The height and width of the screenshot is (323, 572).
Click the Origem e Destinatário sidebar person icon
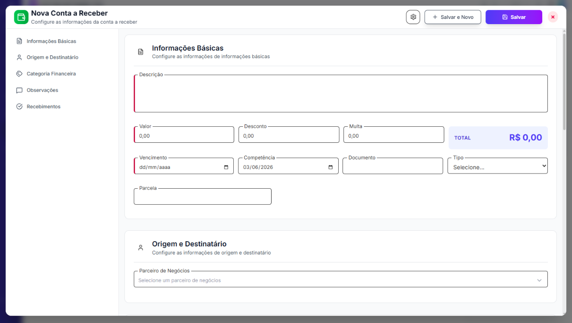point(19,57)
